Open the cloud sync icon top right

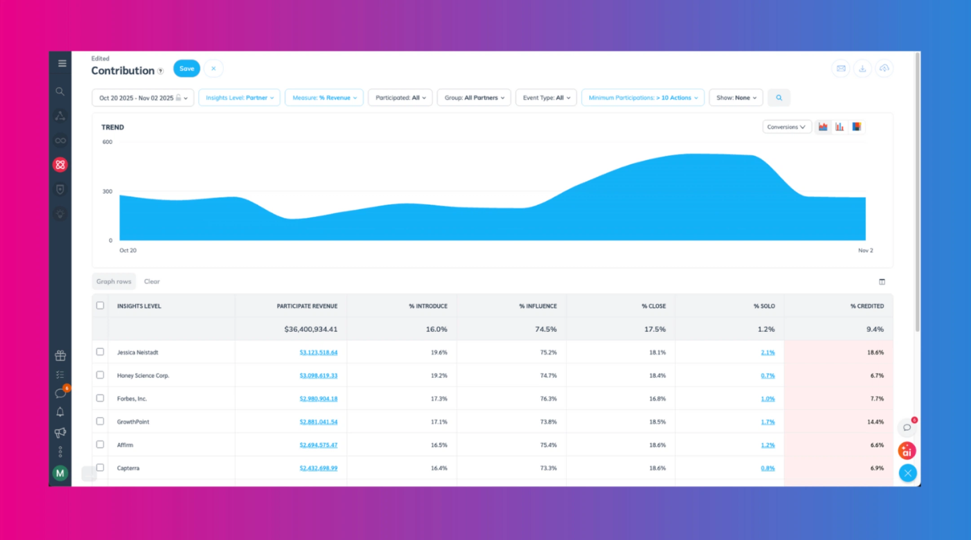pos(884,68)
